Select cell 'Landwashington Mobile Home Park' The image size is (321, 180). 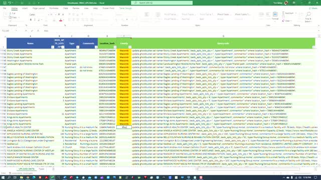click(30, 64)
